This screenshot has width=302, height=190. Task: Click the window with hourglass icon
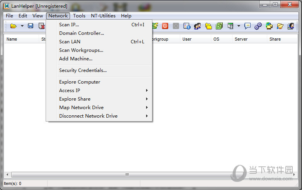coord(230,26)
